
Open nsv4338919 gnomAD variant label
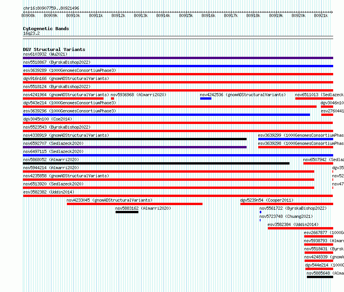(66, 135)
